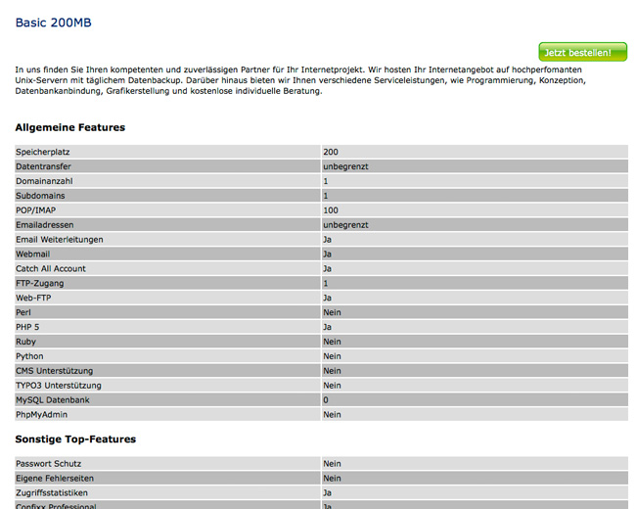Select the Catch All Account label

tap(51, 268)
